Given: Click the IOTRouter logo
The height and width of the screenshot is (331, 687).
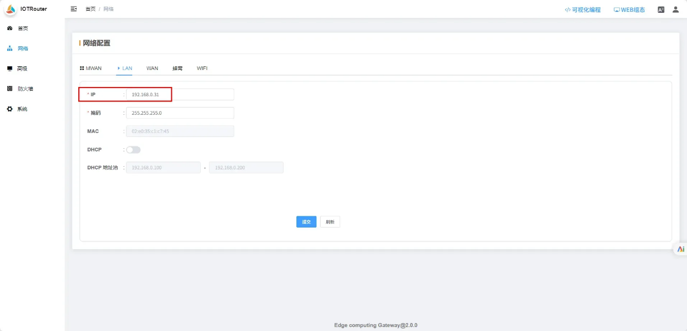Looking at the screenshot, I should (11, 9).
